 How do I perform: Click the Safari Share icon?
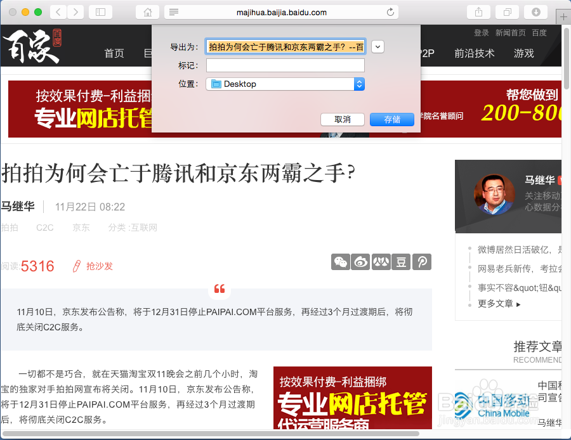point(478,11)
